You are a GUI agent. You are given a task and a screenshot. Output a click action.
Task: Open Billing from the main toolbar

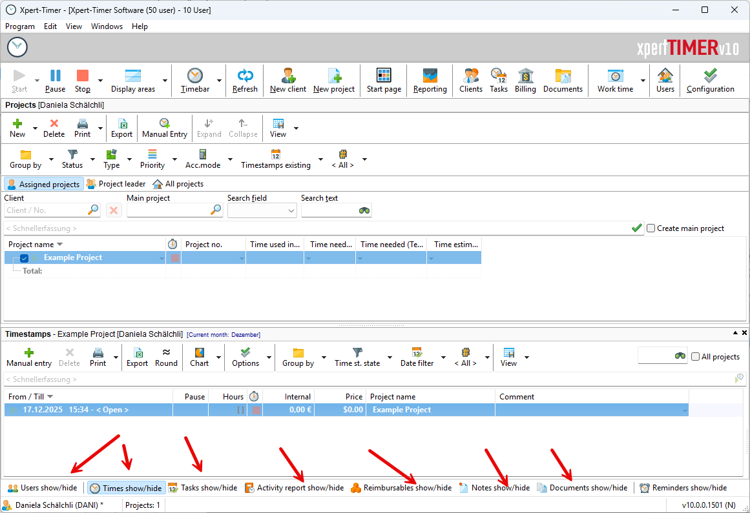point(525,76)
